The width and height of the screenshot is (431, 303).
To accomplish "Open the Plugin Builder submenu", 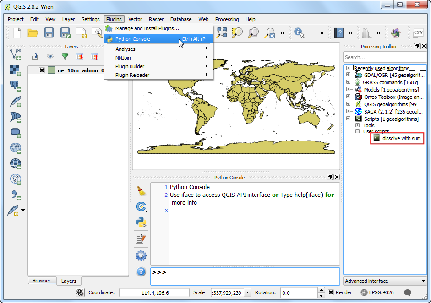I will click(158, 66).
